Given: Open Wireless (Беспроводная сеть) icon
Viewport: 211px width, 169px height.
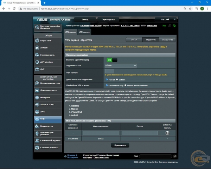Looking at the screenshot, I should click(x=37, y=83).
